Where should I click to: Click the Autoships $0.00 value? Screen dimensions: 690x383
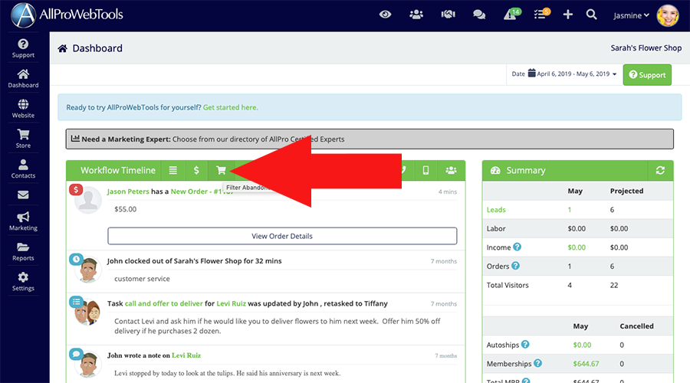[x=582, y=345]
